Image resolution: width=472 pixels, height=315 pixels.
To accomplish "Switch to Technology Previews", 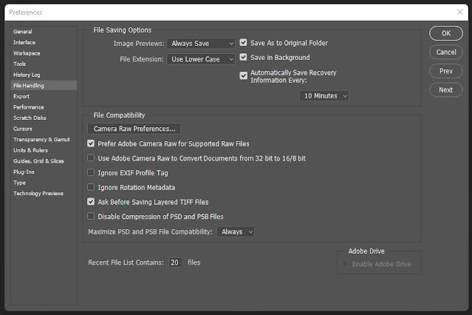I will tap(38, 194).
